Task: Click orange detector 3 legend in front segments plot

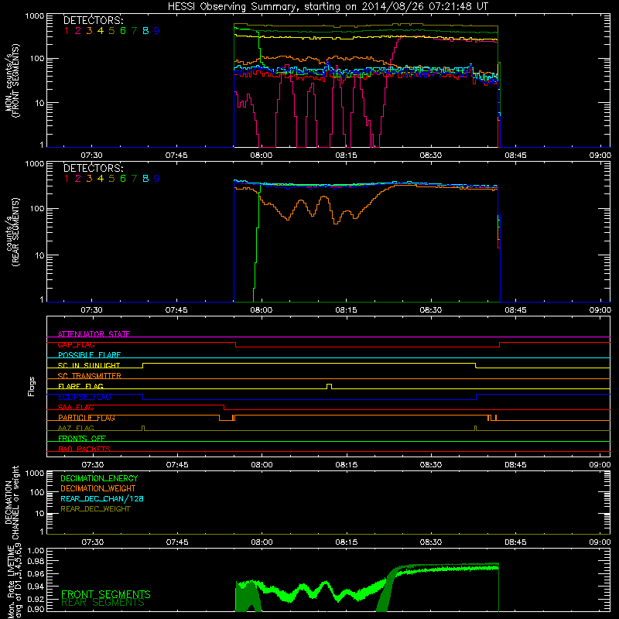Action: [89, 31]
